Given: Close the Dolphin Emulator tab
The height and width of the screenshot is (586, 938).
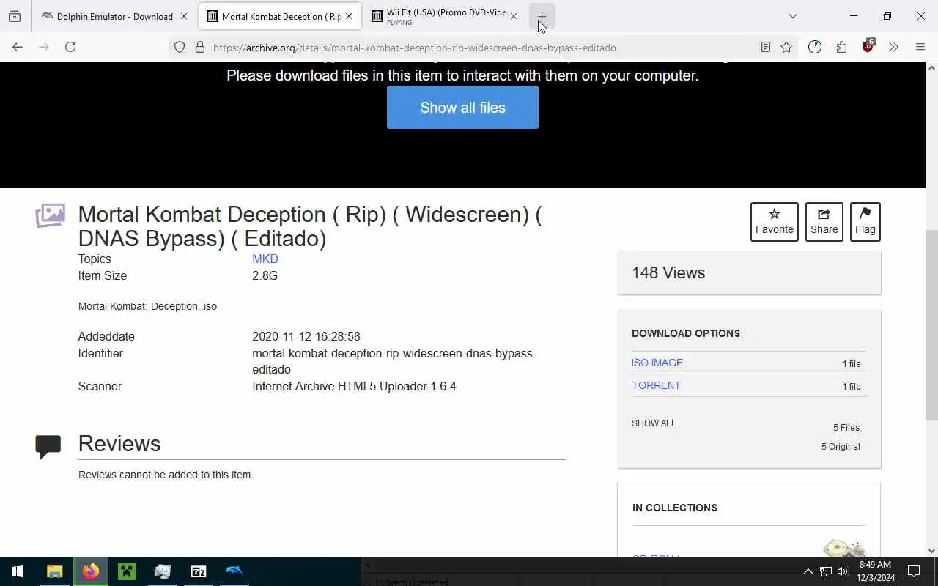Looking at the screenshot, I should point(184,16).
